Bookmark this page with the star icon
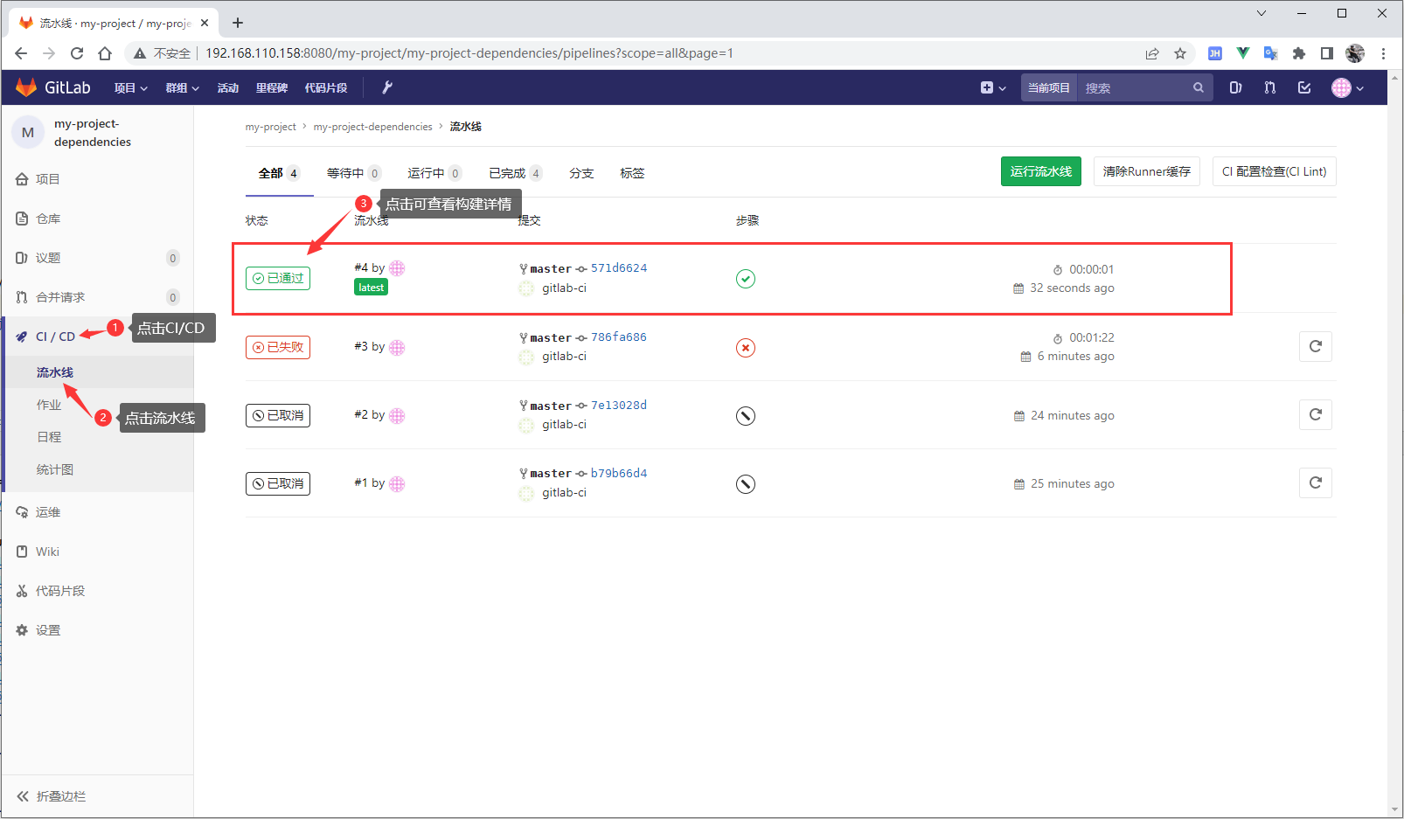Image resolution: width=1404 pixels, height=819 pixels. [x=1180, y=53]
